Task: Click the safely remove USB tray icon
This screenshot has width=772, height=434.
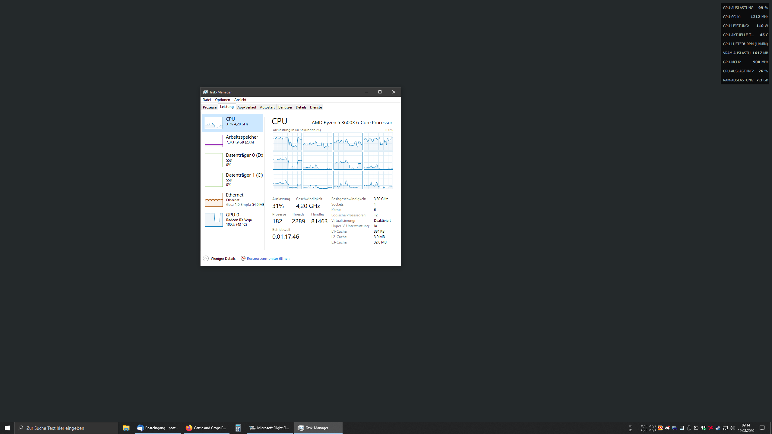Action: click(x=689, y=428)
